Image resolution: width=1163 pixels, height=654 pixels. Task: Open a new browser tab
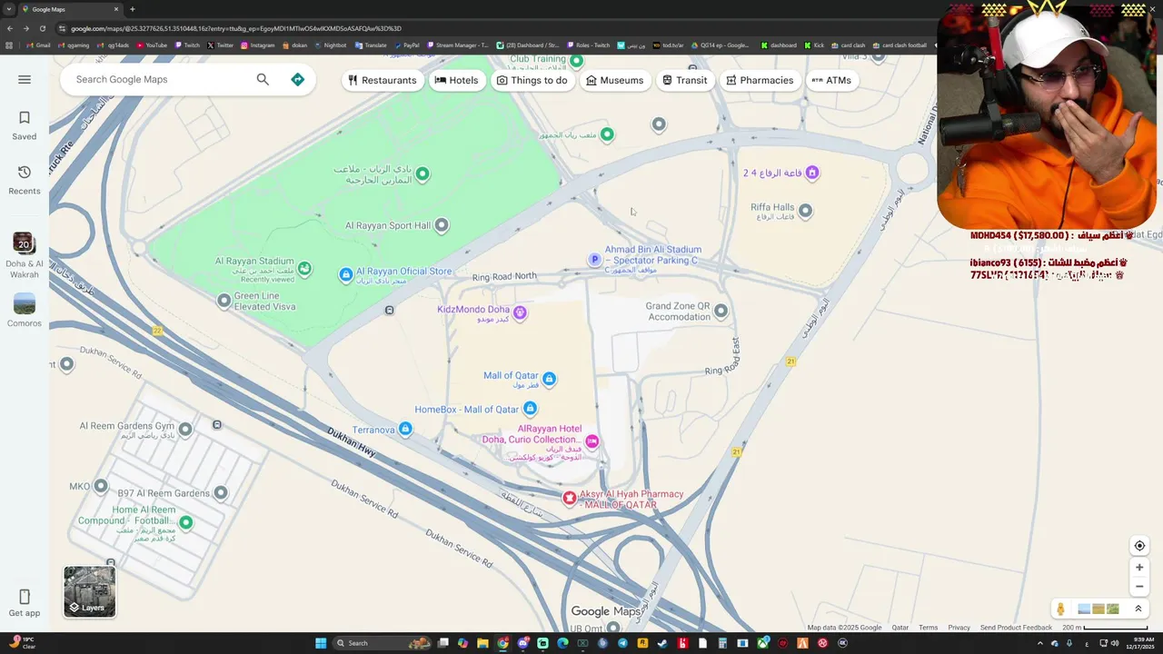coord(132,9)
